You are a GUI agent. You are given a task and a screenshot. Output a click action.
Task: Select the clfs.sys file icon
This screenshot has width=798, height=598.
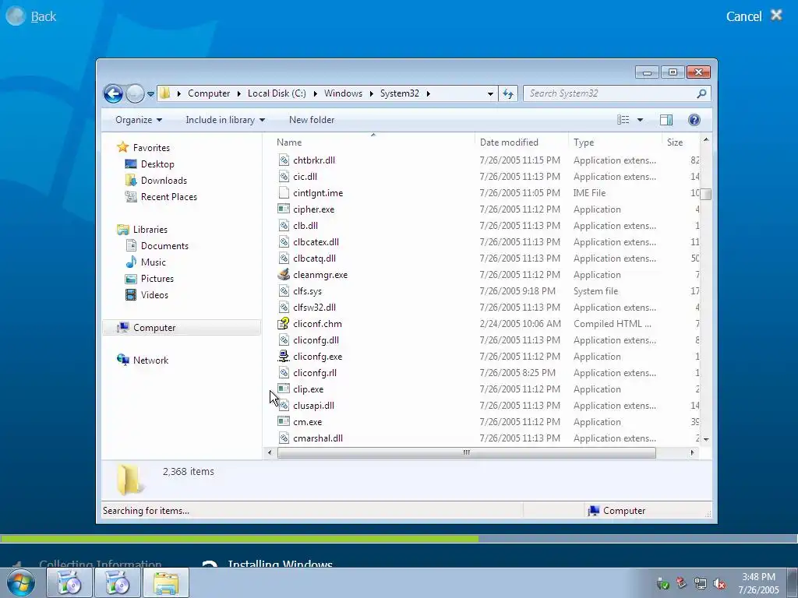pyautogui.click(x=284, y=291)
